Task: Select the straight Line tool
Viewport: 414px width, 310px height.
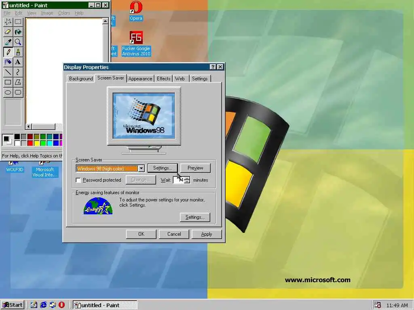Action: point(8,72)
